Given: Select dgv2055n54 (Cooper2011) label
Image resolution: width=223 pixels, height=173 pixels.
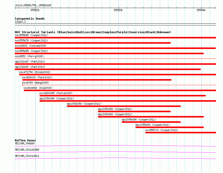Looking at the screenshot, I should [153, 125].
